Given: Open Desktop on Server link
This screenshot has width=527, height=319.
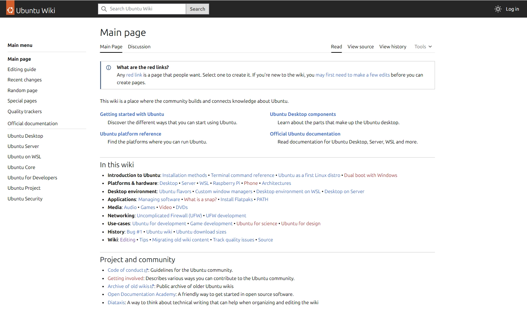Looking at the screenshot, I should 344,191.
